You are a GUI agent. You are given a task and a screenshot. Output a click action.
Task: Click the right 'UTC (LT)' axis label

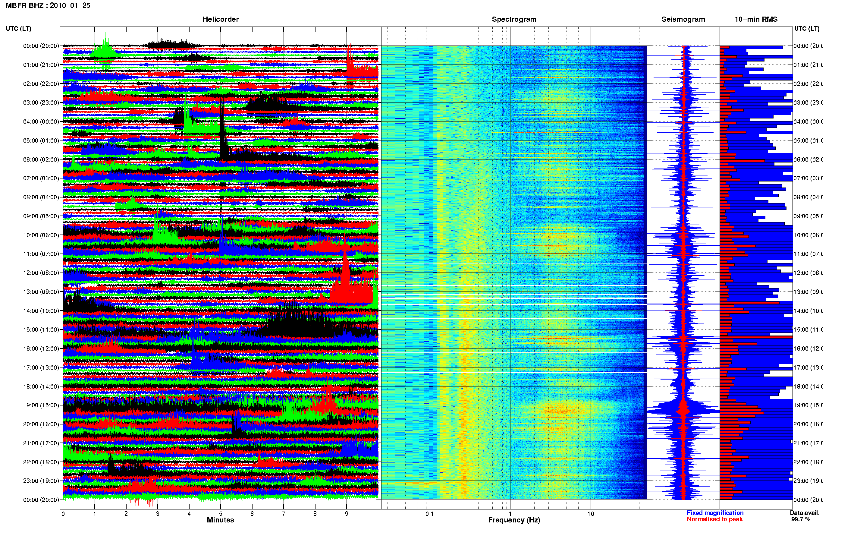[807, 28]
